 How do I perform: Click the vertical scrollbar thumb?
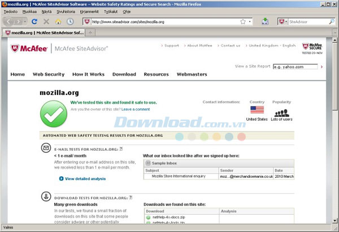pyautogui.click(x=334, y=76)
